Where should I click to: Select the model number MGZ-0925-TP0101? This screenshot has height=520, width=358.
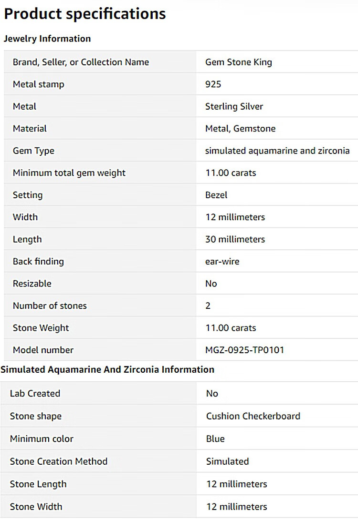pos(244,350)
